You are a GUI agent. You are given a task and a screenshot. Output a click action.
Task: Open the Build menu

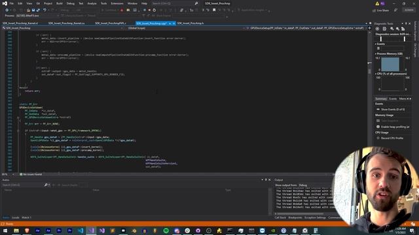(x=60, y=3)
